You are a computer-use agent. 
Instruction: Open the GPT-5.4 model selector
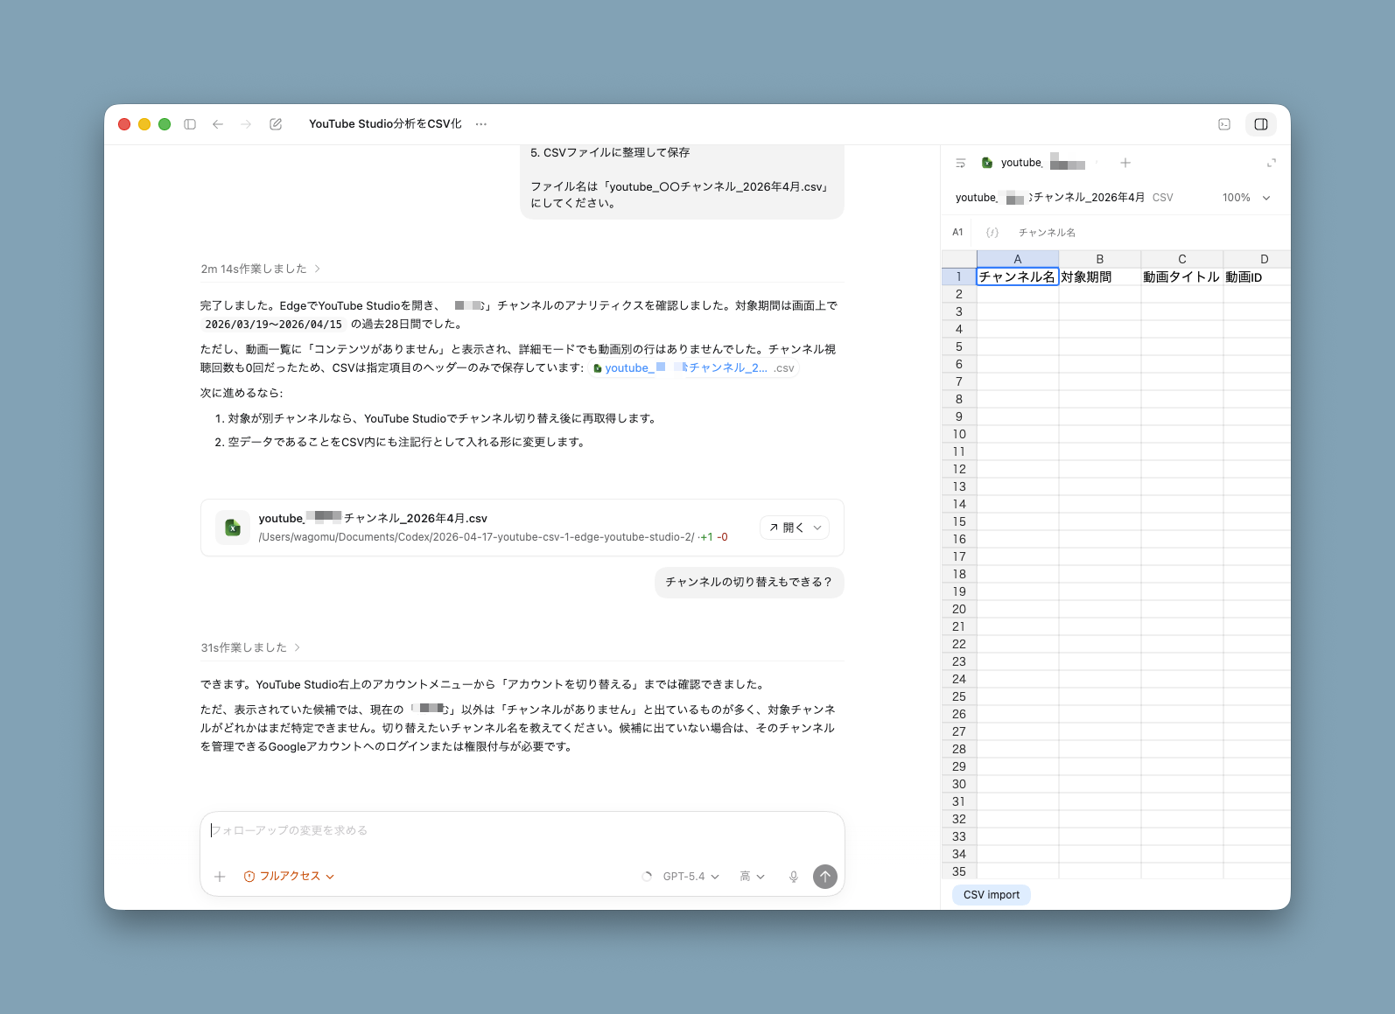click(690, 877)
